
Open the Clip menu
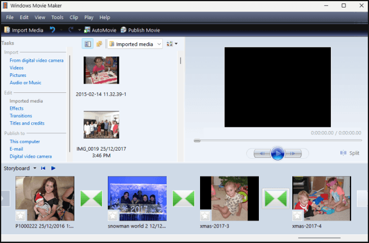tap(74, 17)
